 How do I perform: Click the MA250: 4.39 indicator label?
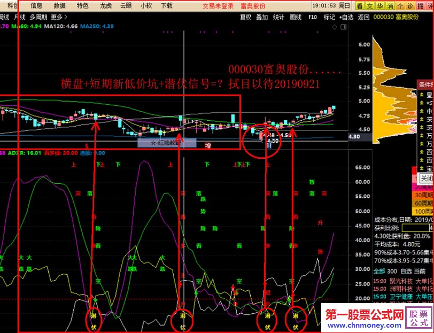97,26
